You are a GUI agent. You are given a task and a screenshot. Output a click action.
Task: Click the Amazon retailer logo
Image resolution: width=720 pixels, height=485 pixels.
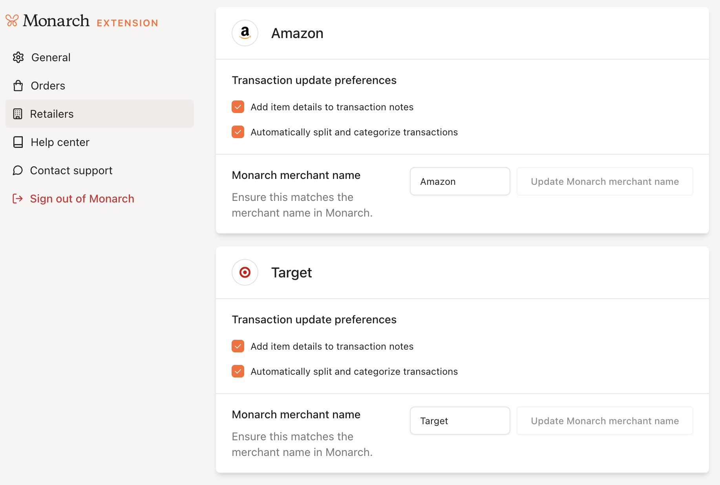245,33
